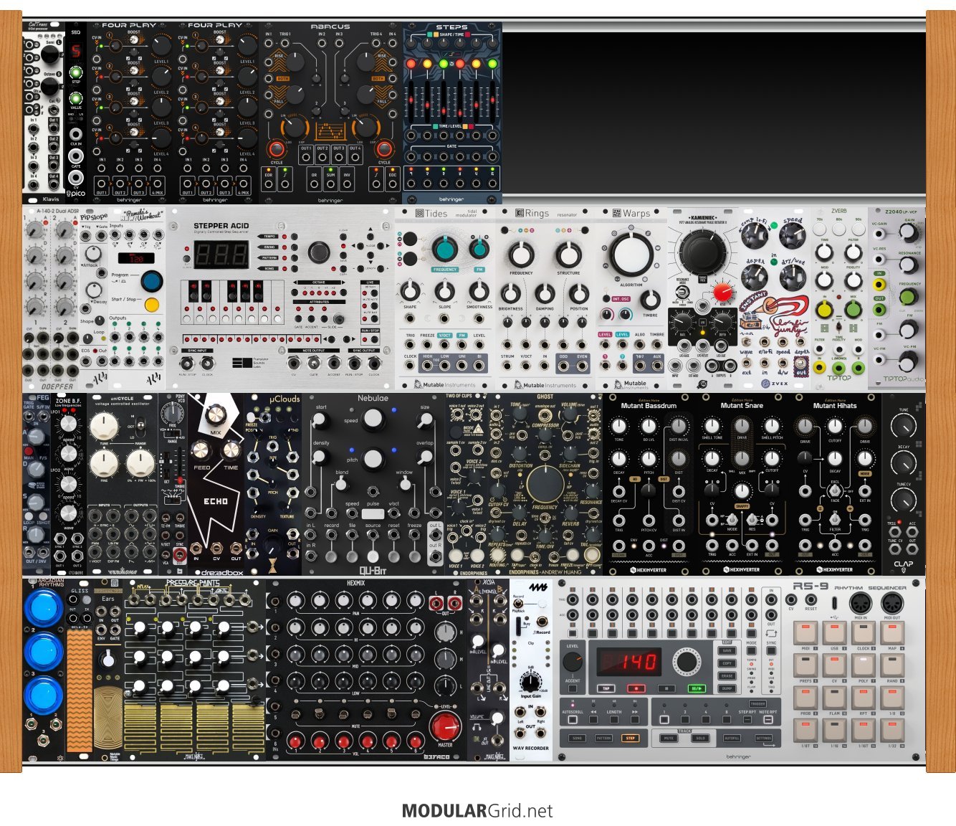Click the Attack knob on Pip Slope

[94, 254]
